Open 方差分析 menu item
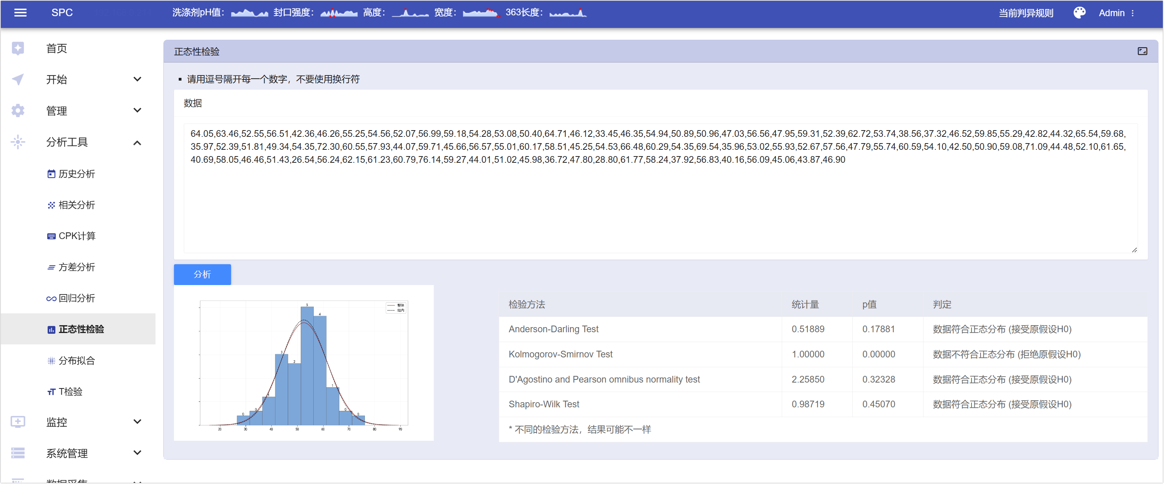 tap(78, 267)
